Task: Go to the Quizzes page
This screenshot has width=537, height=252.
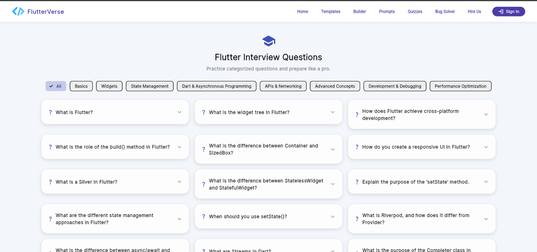Action: tap(415, 11)
